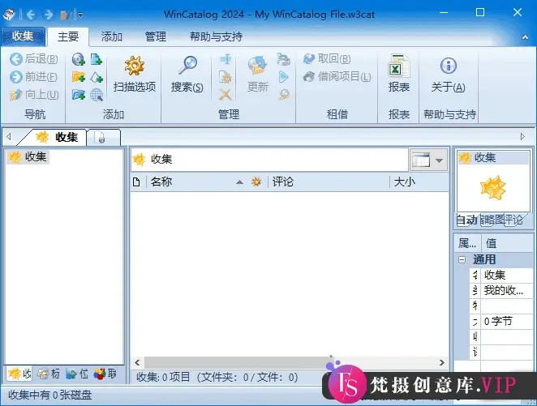Click the 取回(B) return item button

[x=327, y=59]
